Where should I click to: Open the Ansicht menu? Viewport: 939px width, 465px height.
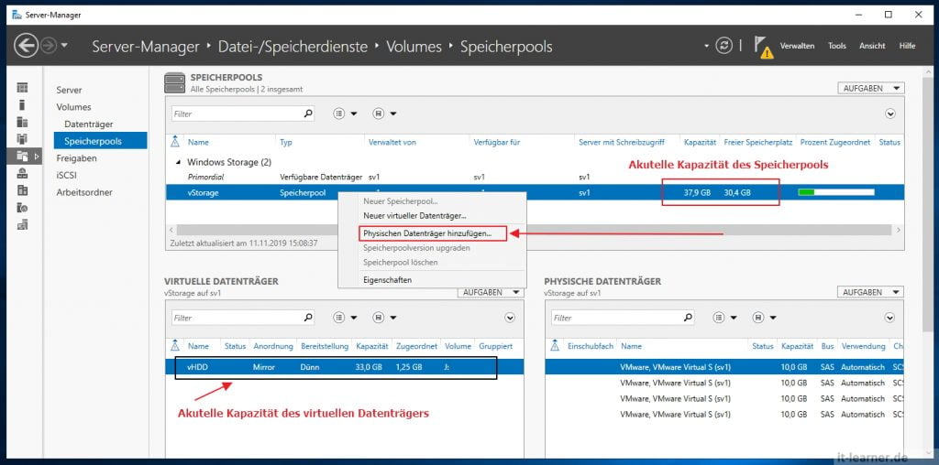pyautogui.click(x=872, y=46)
